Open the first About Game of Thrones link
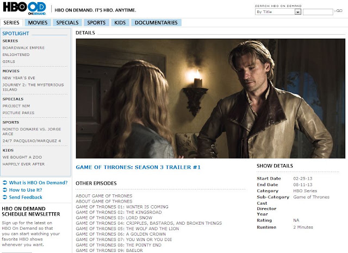 click(104, 196)
